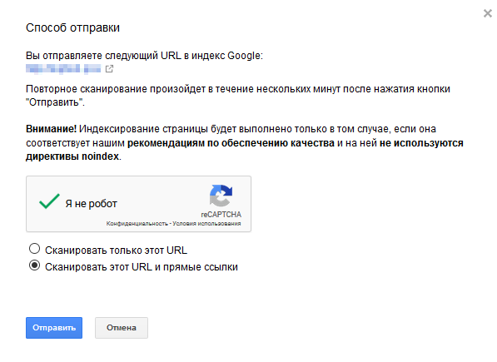Select the radio for URL и прямые ссылки

pyautogui.click(x=35, y=265)
